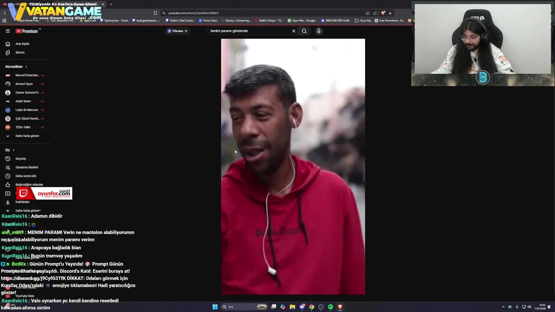Open the 'AydoganAykanat' bookmark
Screen dimensions: 555x312
coord(146,20)
